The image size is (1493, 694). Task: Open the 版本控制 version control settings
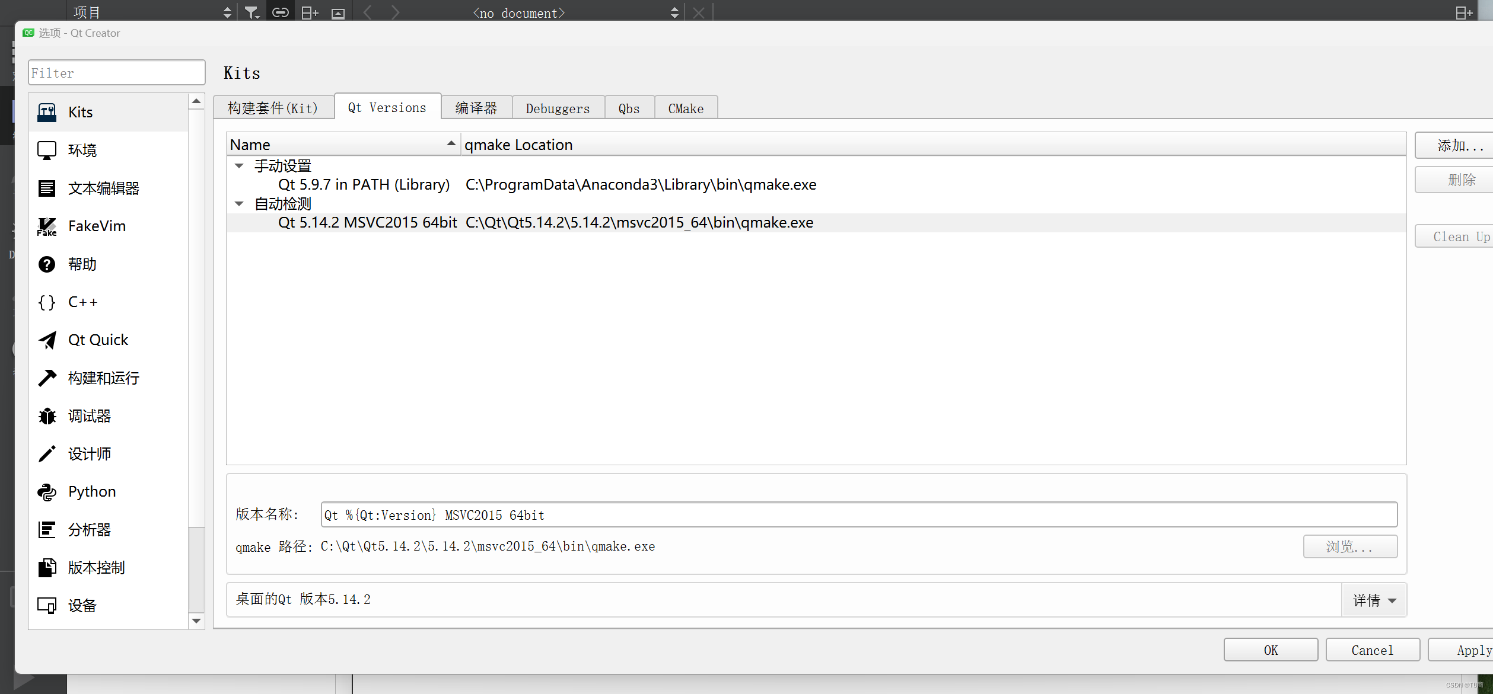coord(96,567)
